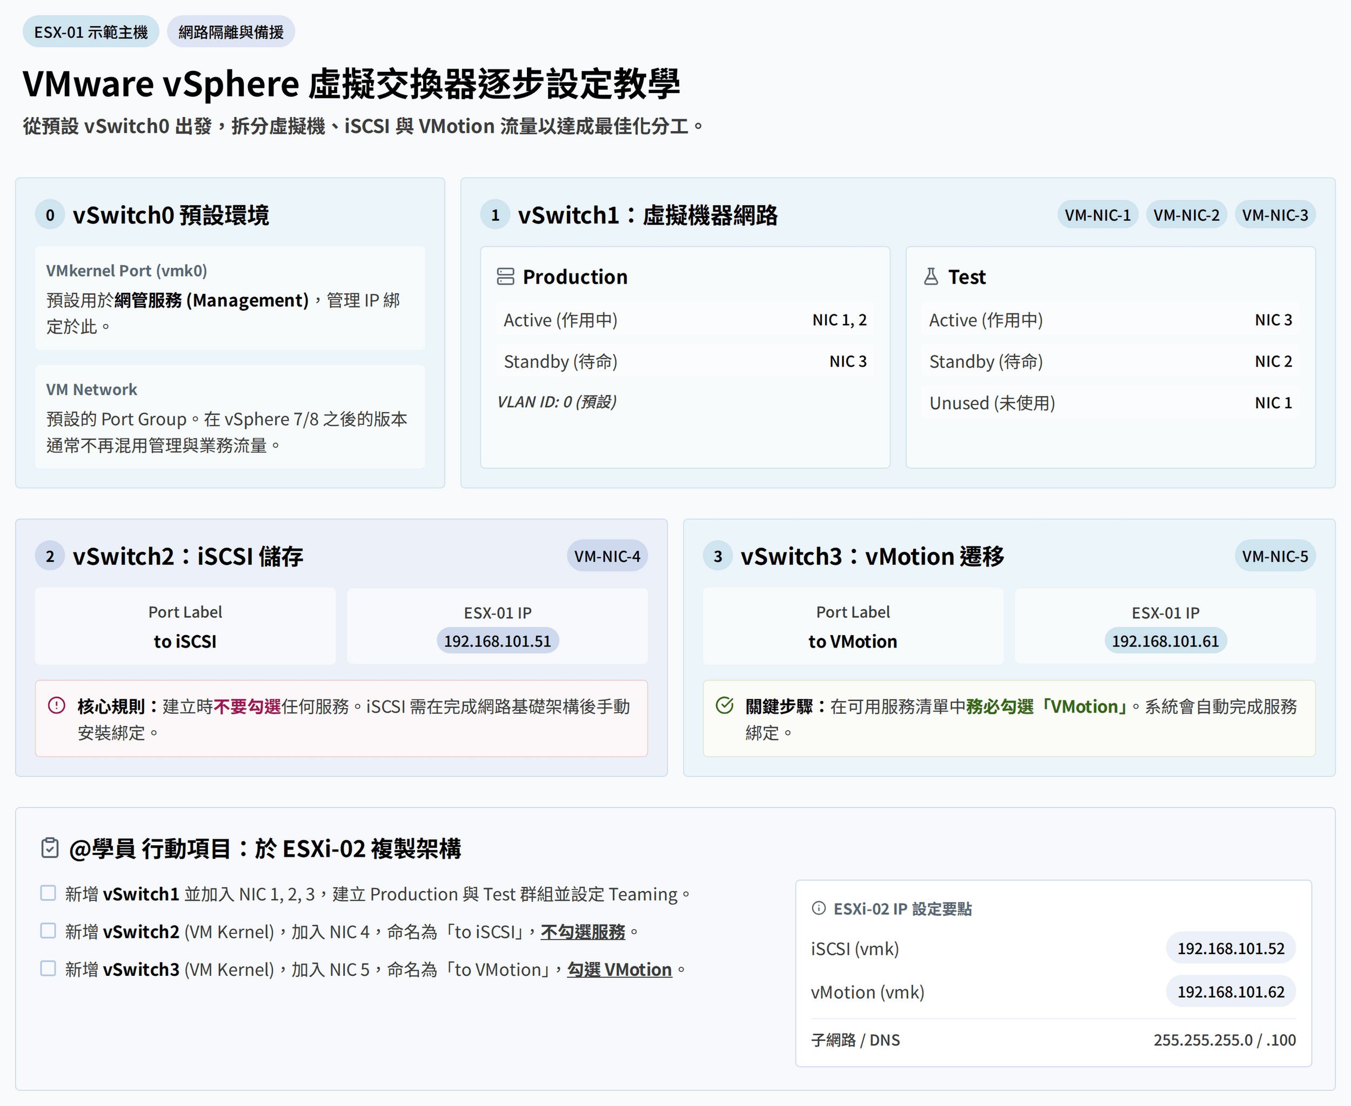This screenshot has height=1106, width=1351.
Task: Click the green checkmark icon in 關鍵步驟 box
Action: click(724, 705)
